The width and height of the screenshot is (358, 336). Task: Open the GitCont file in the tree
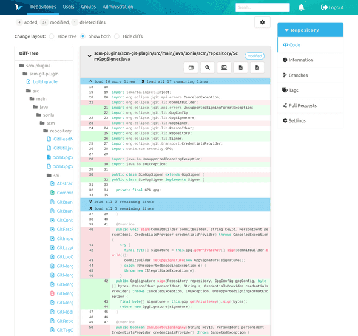[x=61, y=220]
